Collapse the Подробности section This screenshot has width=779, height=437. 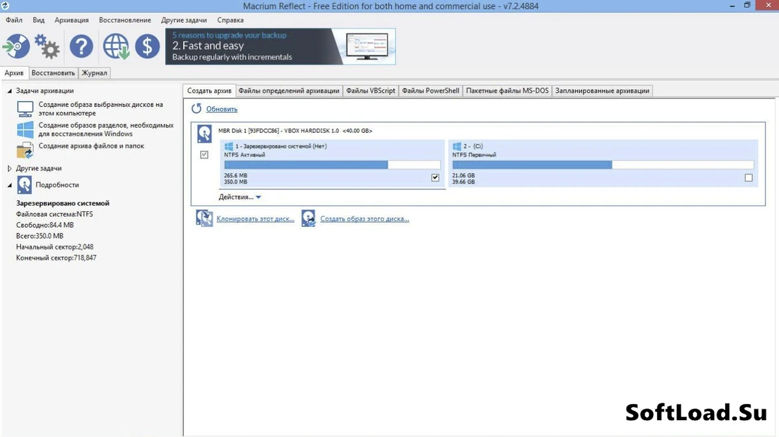pyautogui.click(x=9, y=185)
